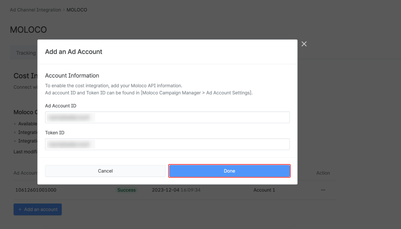The height and width of the screenshot is (229, 401).
Task: Click the Token ID label
Action: [55, 133]
